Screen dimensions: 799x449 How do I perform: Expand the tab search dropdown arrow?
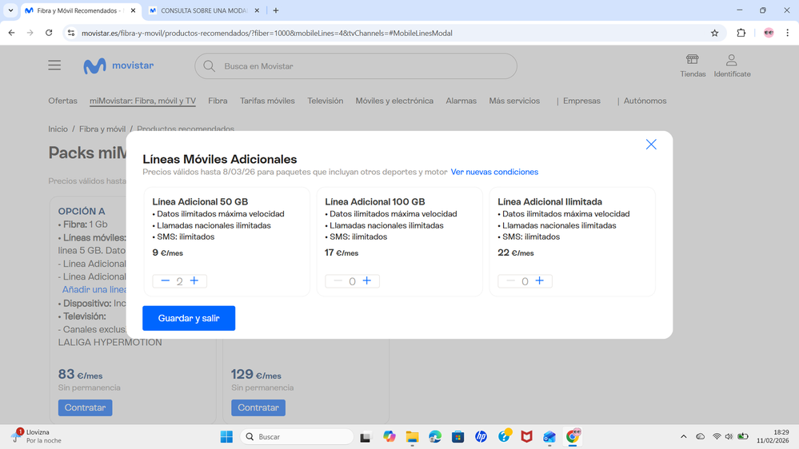pyautogui.click(x=10, y=11)
